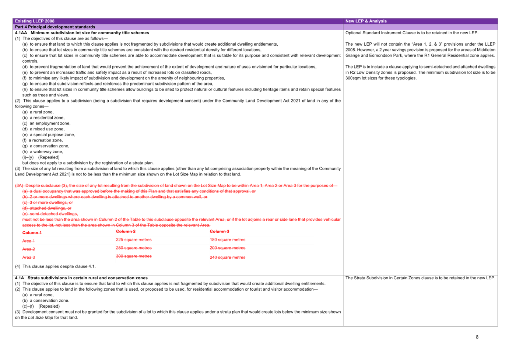Viewport: 509px width, 360px height.
Task: Click '200 square metres' cell
Action: (228, 248)
